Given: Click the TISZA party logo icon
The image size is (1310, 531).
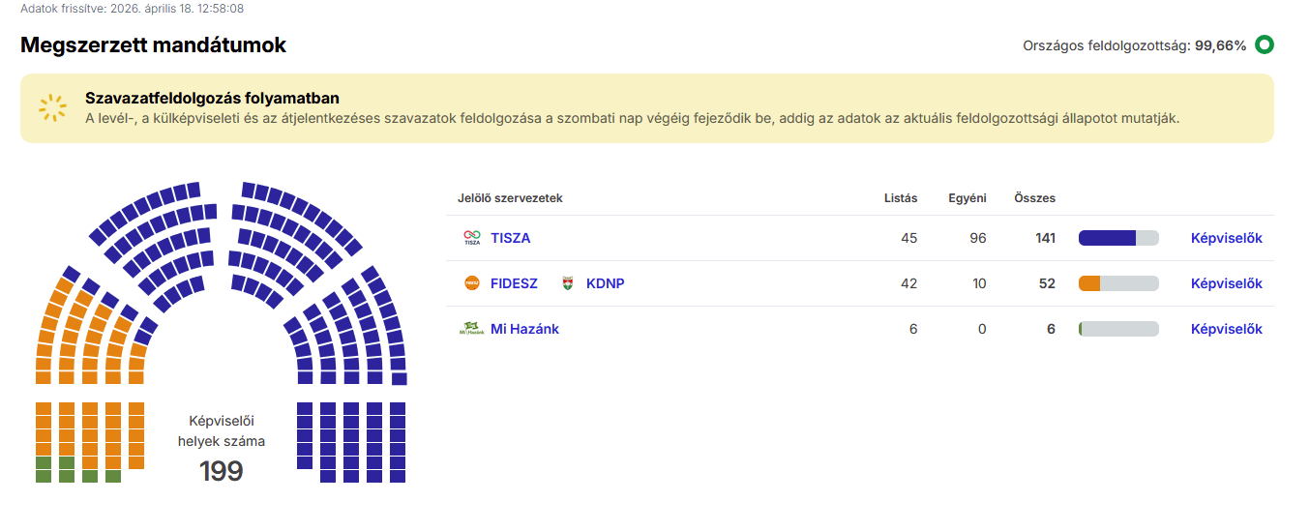Looking at the screenshot, I should (x=471, y=238).
